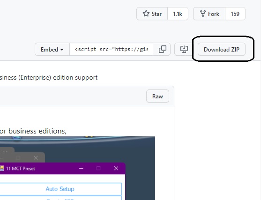Open the 1.1k stargazers count
Screen dimensions: 261x200
coord(178,14)
